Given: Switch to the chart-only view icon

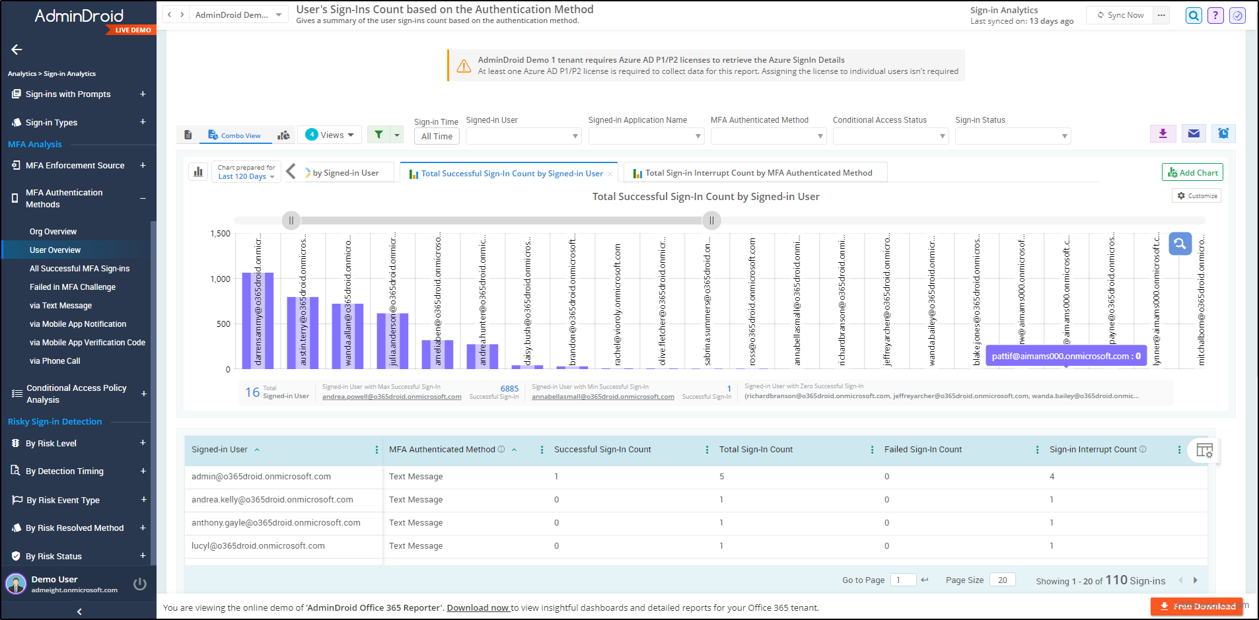Looking at the screenshot, I should [283, 135].
